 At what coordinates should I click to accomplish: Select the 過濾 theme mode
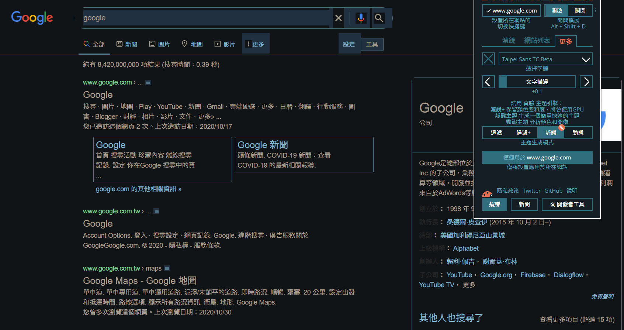click(x=496, y=133)
